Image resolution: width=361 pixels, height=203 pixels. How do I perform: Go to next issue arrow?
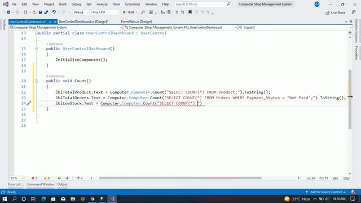click(x=67, y=178)
